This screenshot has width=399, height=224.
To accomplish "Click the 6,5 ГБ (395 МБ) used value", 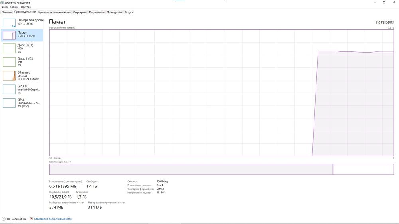I will click(63, 186).
